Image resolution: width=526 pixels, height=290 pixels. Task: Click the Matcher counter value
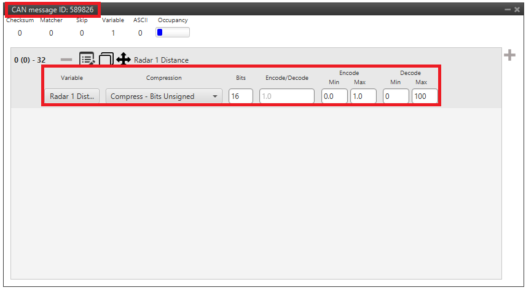51,33
